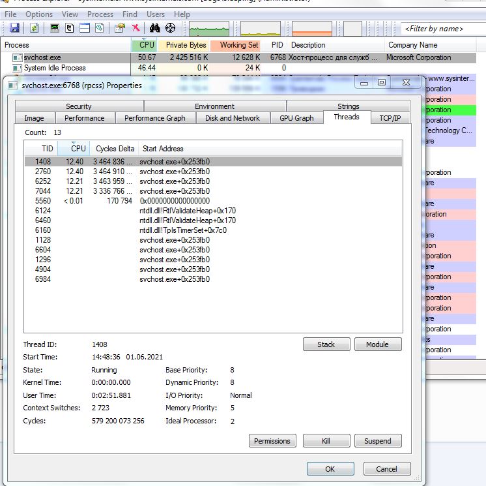Select the crosshair Find Window's Process icon
This screenshot has height=486, width=486.
[171, 28]
